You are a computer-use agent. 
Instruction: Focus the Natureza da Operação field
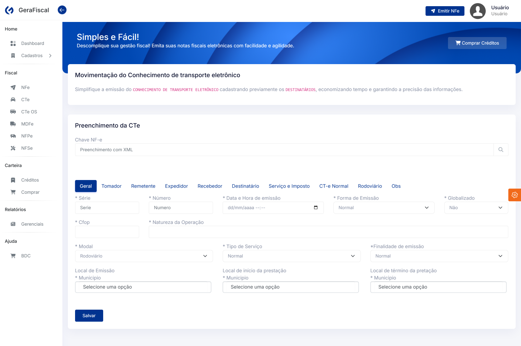tap(328, 232)
